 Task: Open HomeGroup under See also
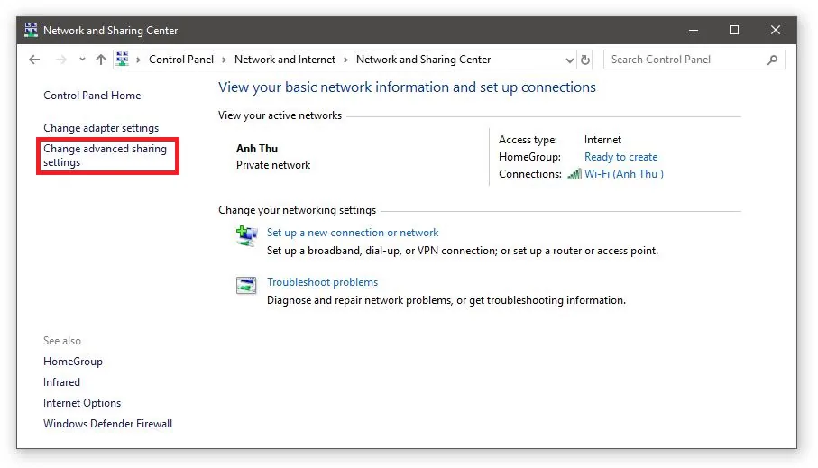(73, 362)
